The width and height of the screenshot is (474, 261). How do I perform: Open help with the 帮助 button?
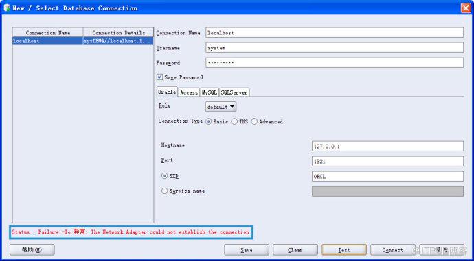(32, 249)
